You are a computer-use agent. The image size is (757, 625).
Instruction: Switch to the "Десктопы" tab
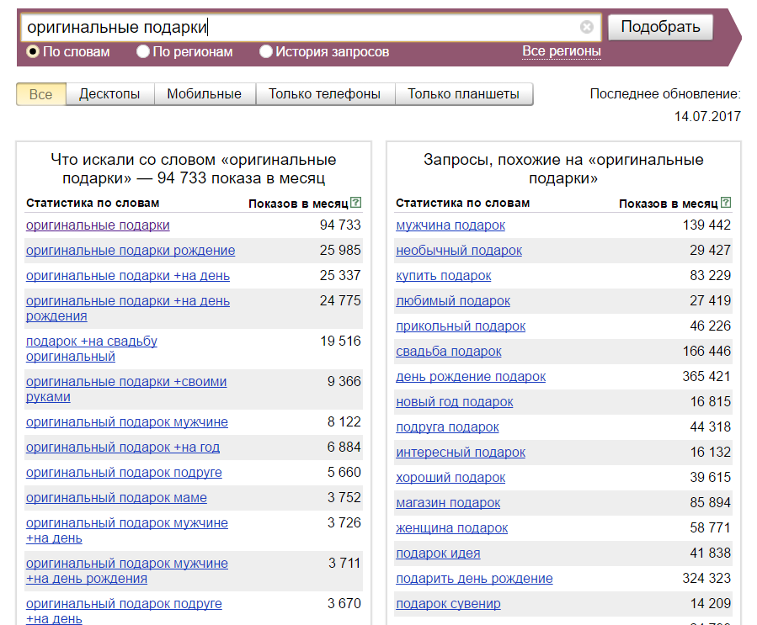coord(109,94)
